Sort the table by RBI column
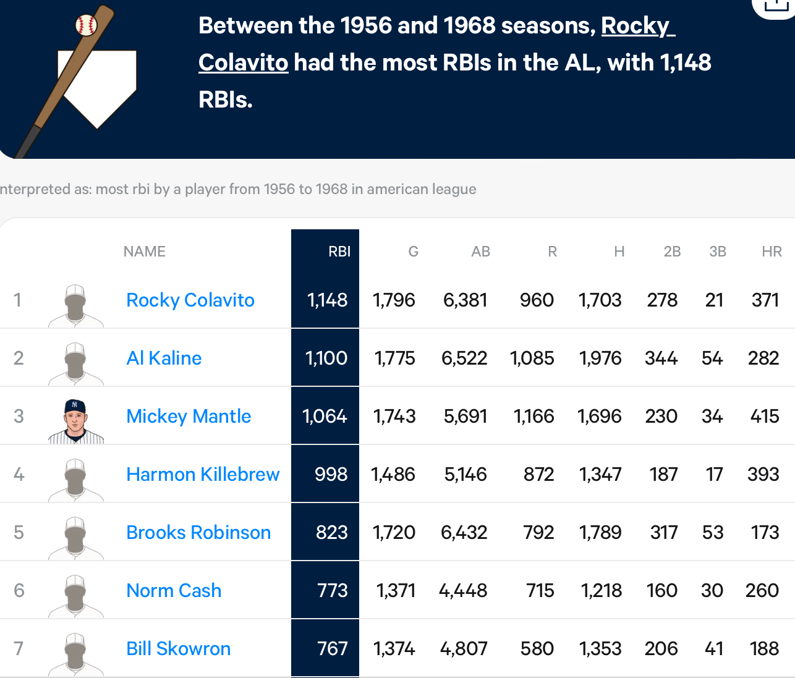This screenshot has height=678, width=795. [x=339, y=252]
